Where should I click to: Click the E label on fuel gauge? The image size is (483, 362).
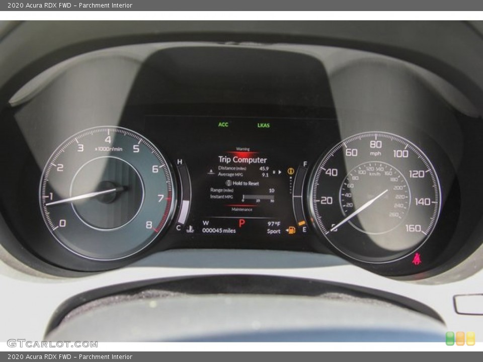pos(304,229)
